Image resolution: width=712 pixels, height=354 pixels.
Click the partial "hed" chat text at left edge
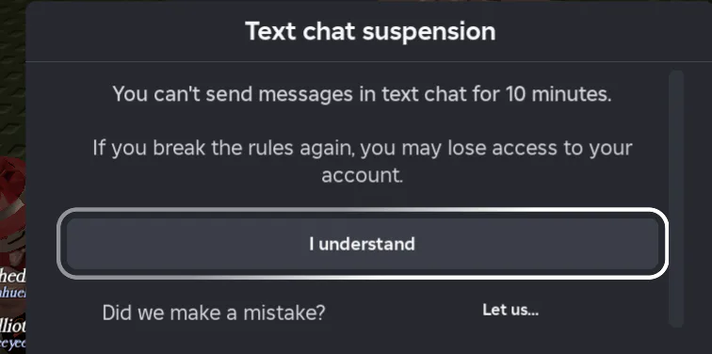tap(13, 276)
